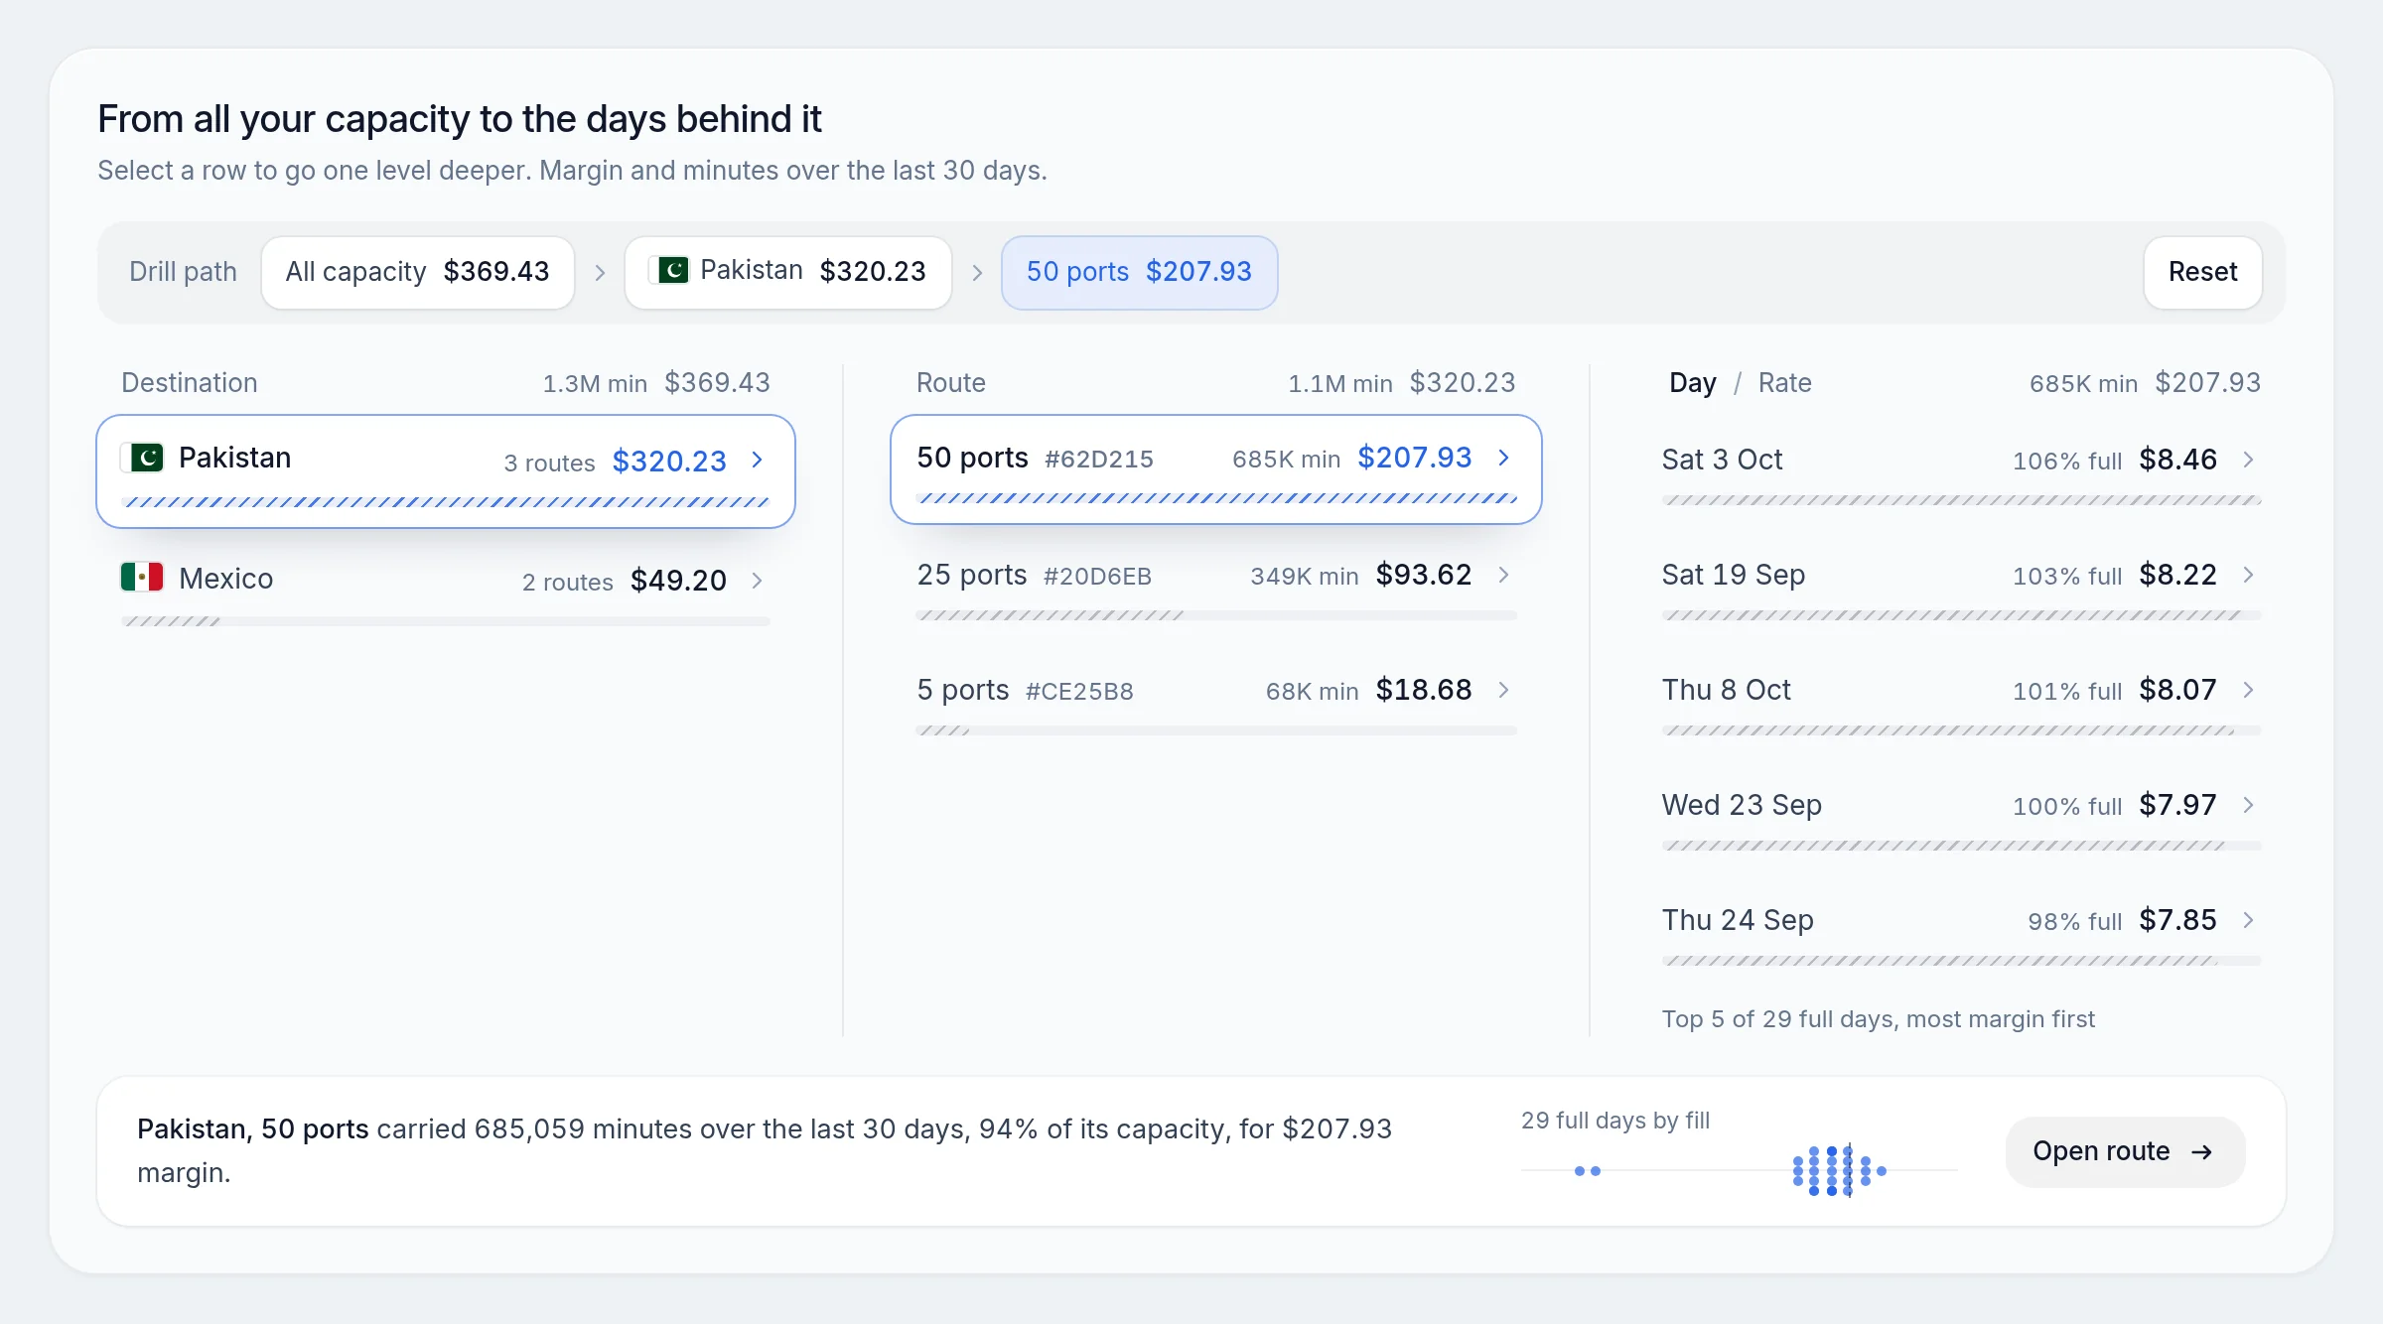Select the All capacity breadcrumb chip

418,272
